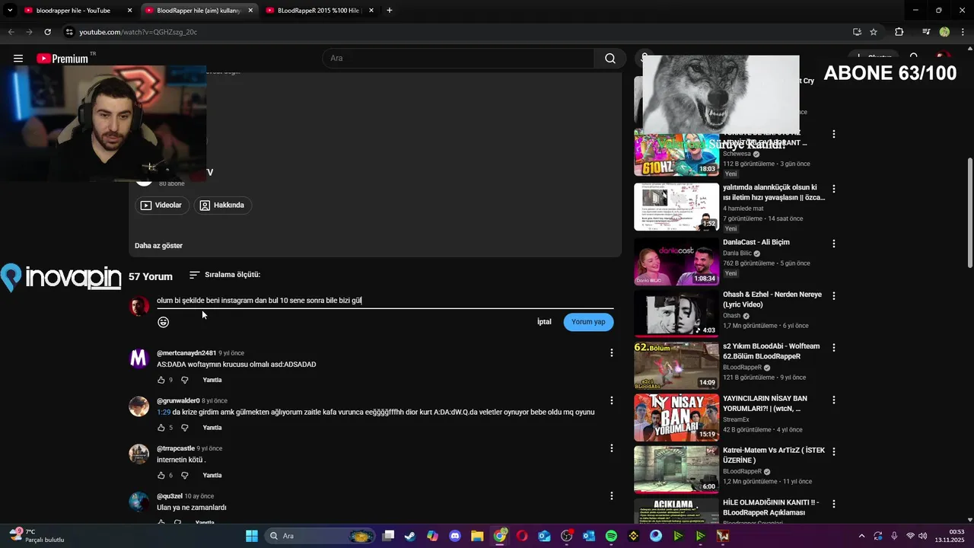Open Steam from the taskbar
Image resolution: width=974 pixels, height=548 pixels.
point(410,536)
